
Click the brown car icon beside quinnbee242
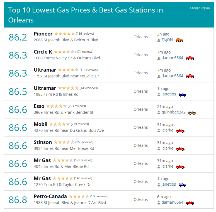coord(192,113)
